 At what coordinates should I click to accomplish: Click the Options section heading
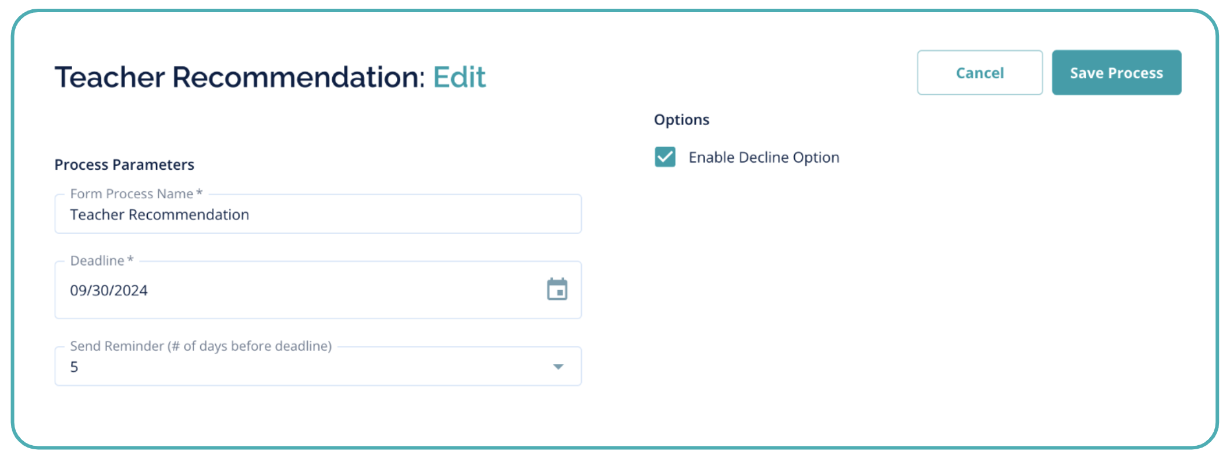681,120
